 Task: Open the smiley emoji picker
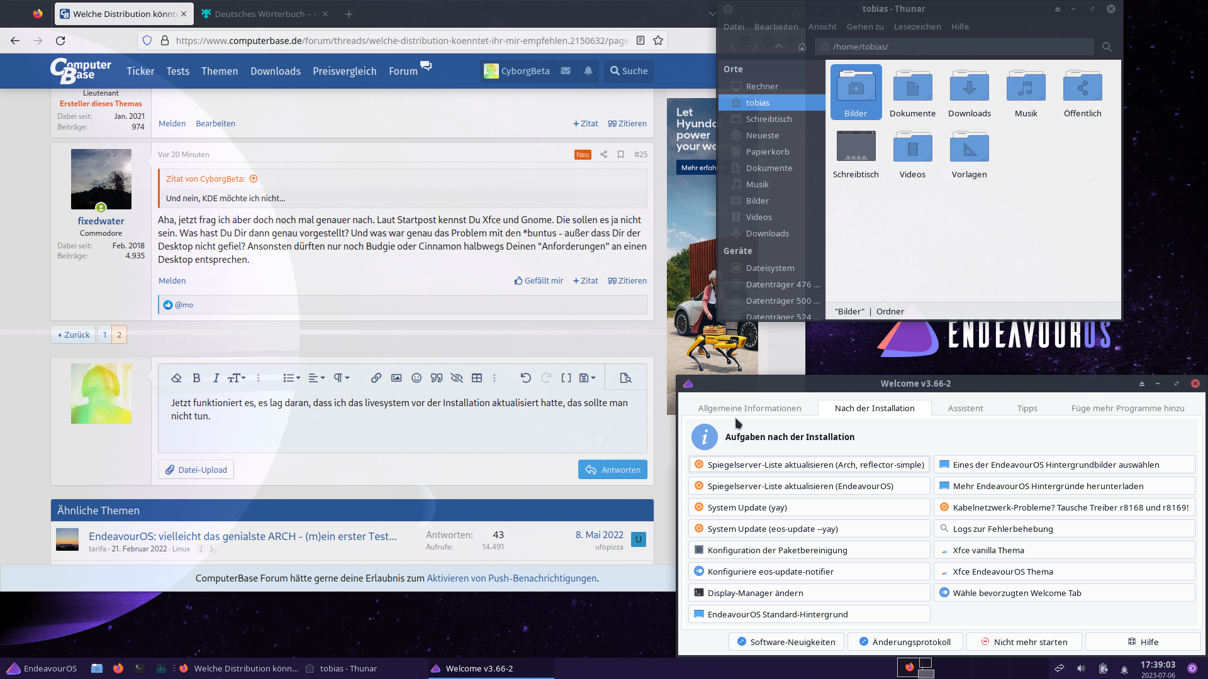click(416, 378)
